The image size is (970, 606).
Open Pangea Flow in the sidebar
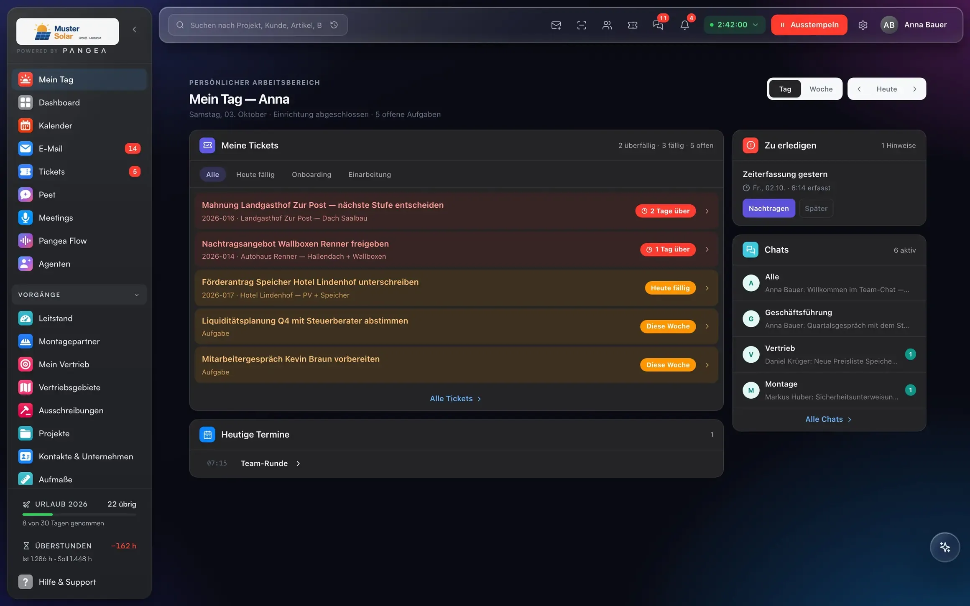[x=79, y=241]
